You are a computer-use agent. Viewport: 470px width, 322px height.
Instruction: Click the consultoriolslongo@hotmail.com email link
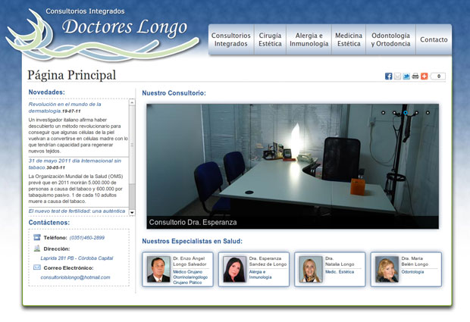point(75,277)
